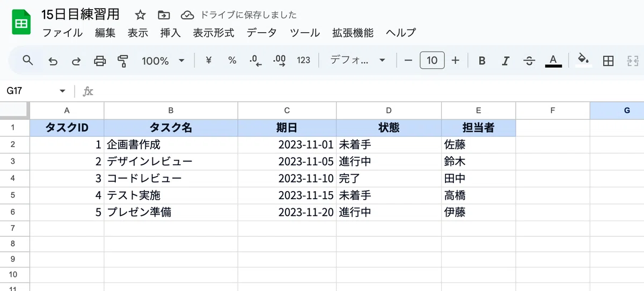
Task: Select column B header
Action: pos(171,110)
